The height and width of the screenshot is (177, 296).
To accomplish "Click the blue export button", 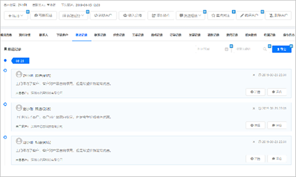I will click(x=282, y=49).
